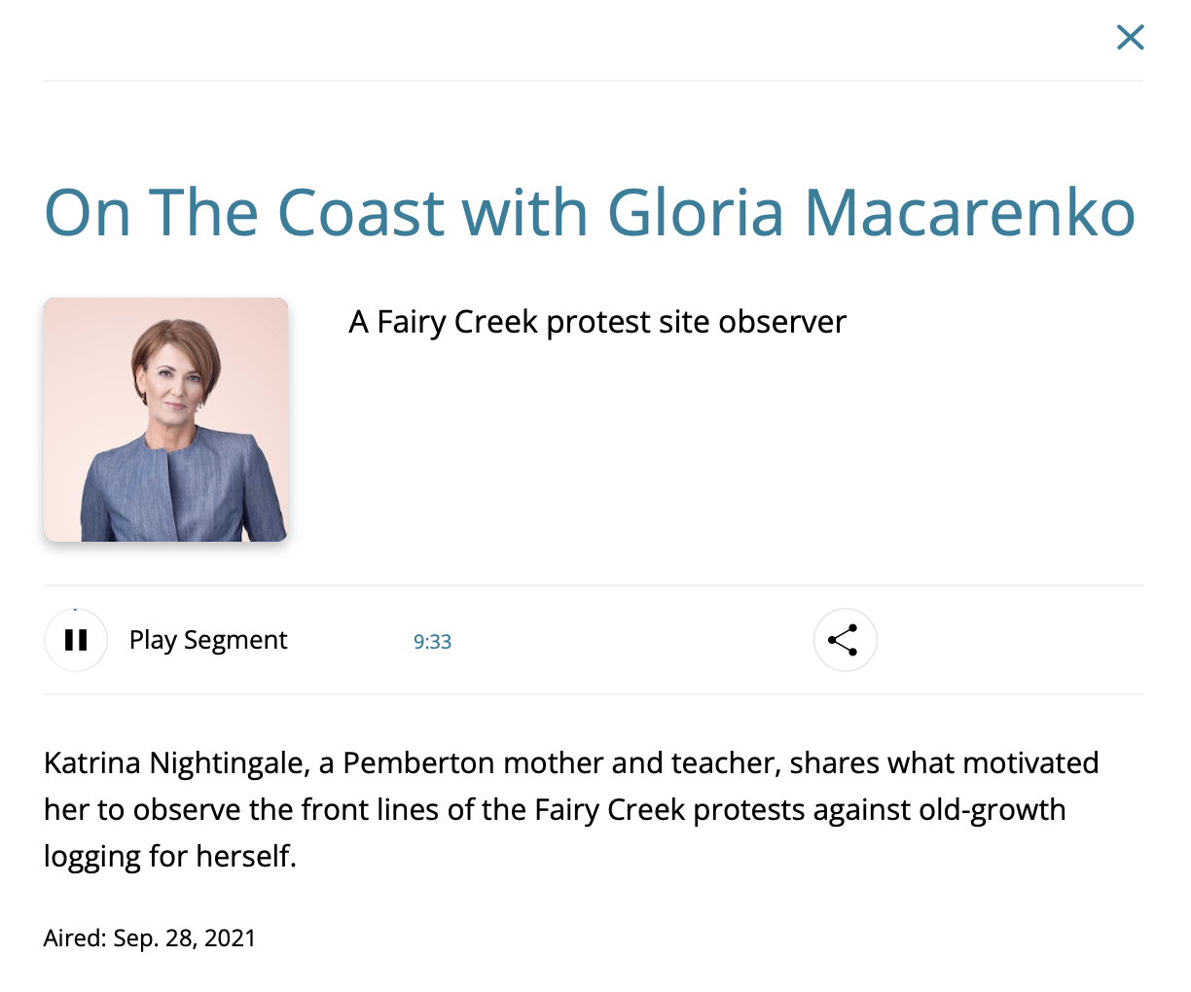Click "Gloria Macarenko" in the page title

[x=871, y=212]
